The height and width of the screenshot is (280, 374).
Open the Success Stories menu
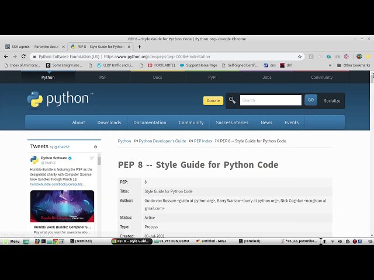(x=232, y=123)
